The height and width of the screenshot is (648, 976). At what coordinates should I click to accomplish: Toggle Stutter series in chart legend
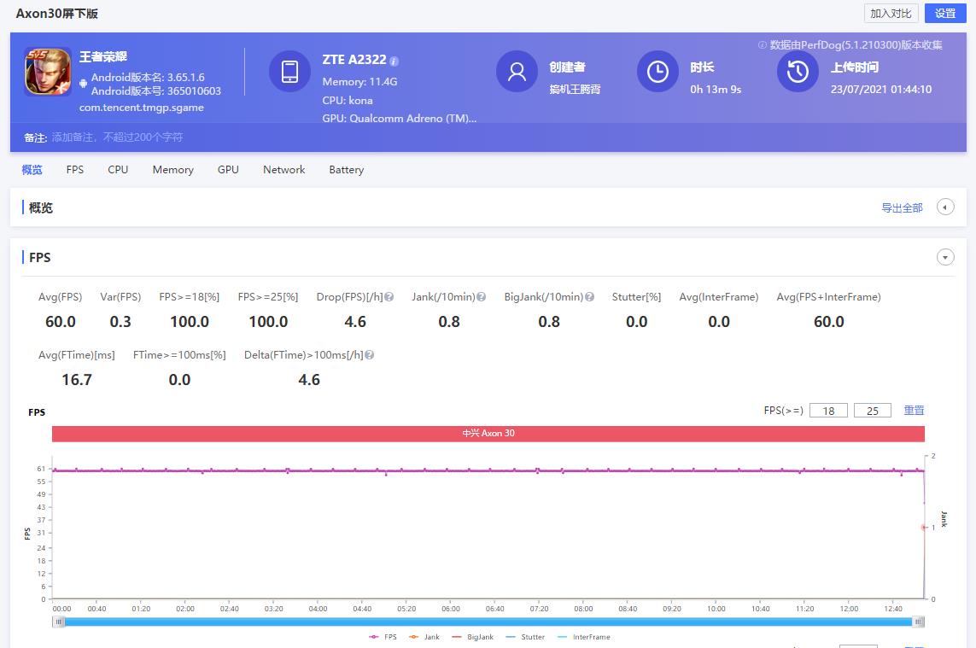(525, 637)
